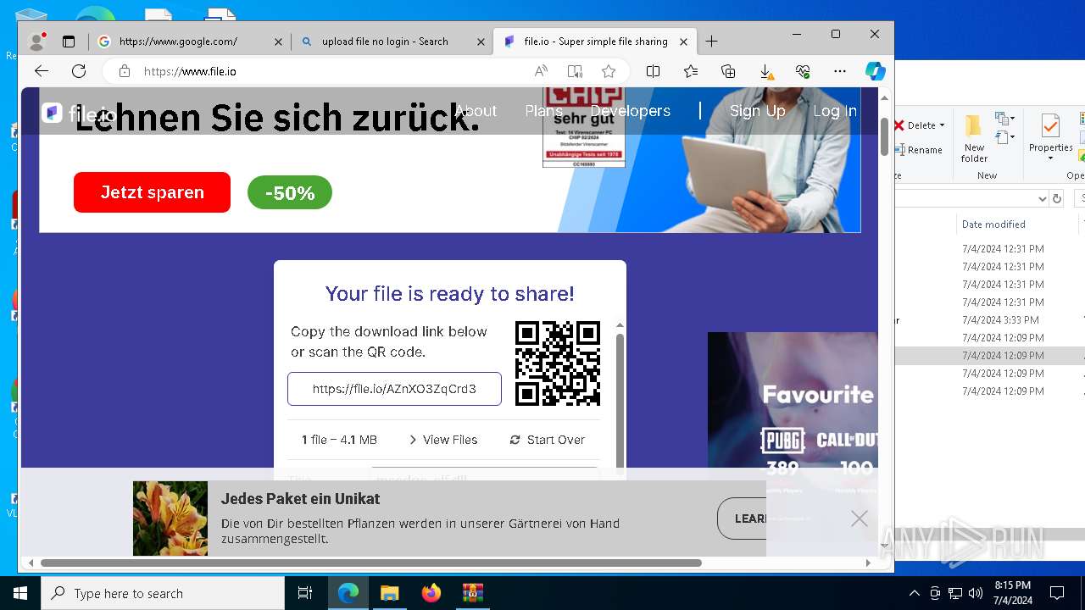Viewport: 1085px width, 610px height.
Task: Click New folder in File Explorer
Action: click(974, 139)
